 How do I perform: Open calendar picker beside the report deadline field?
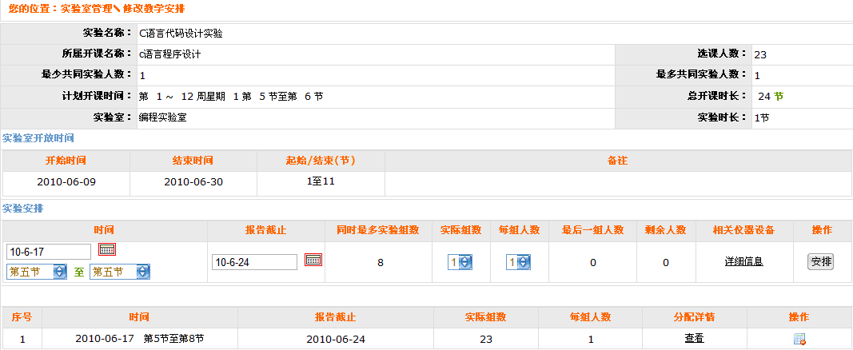313,260
